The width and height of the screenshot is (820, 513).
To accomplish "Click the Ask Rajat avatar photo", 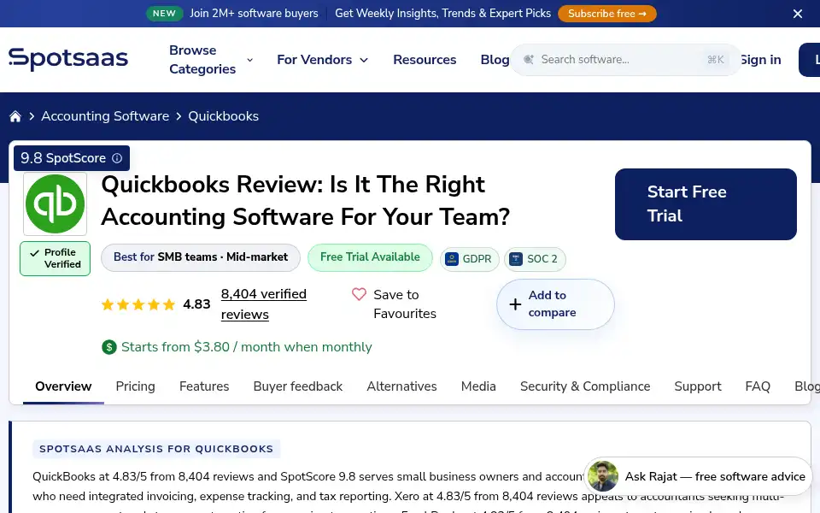I will (602, 476).
